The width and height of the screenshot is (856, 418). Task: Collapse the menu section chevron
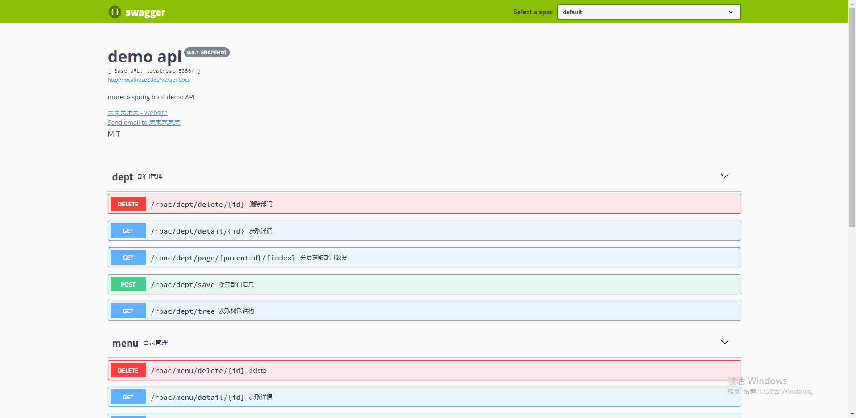tap(724, 342)
